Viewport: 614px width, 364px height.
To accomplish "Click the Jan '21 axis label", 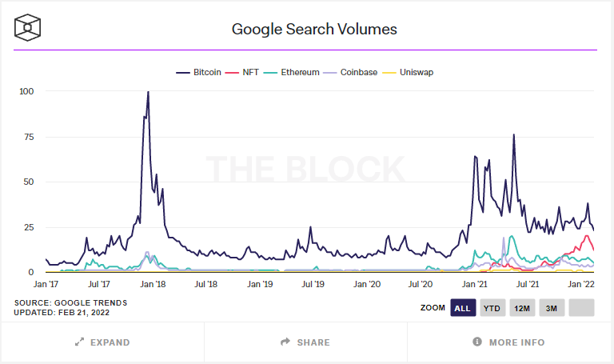I will (474, 284).
